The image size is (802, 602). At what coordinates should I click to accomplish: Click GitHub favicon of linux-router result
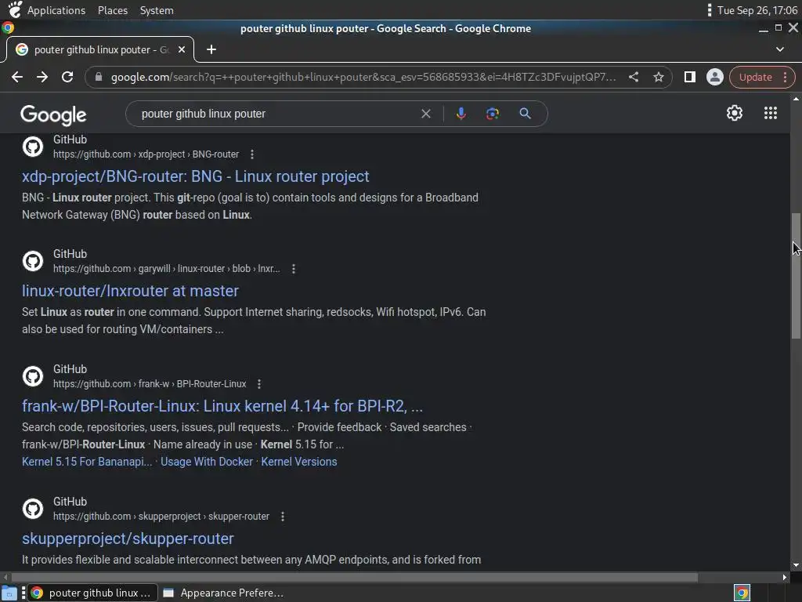tap(33, 261)
